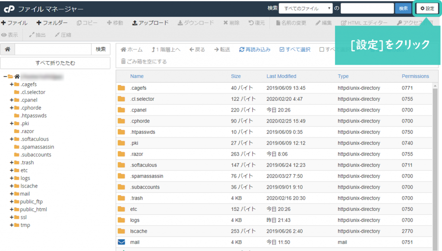Open 設定 settings with the gear button
Screen dimensions: 442x251
(x=427, y=9)
